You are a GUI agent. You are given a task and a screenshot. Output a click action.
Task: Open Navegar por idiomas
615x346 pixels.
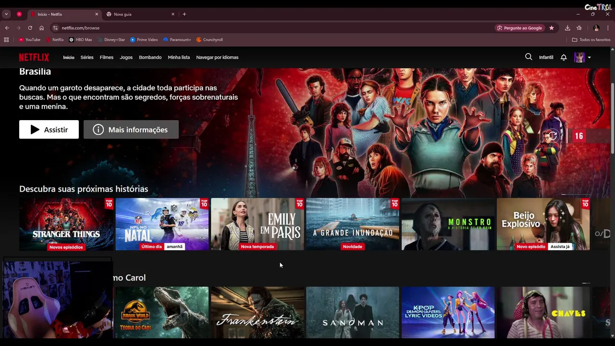217,57
